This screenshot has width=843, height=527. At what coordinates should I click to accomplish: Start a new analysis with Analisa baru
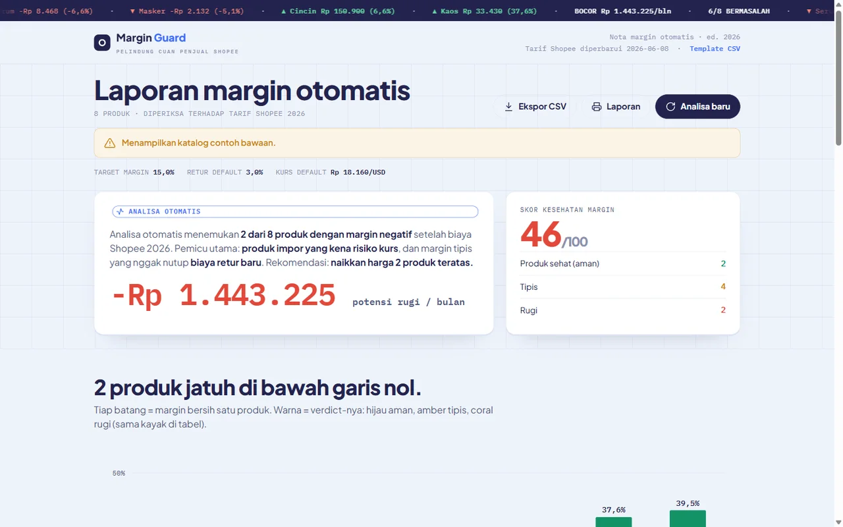pos(697,107)
